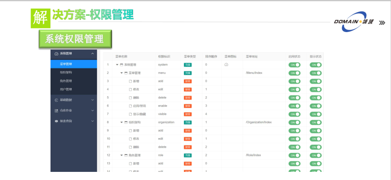Image resolution: width=391 pixels, height=180 pixels.
Task: Click the 报表查询 sidebar icon
Action: click(56, 121)
